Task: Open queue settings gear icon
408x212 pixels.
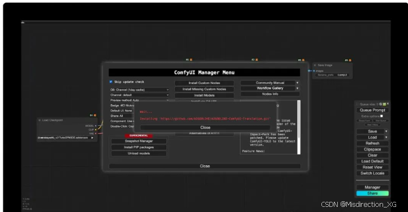Action: click(x=381, y=104)
